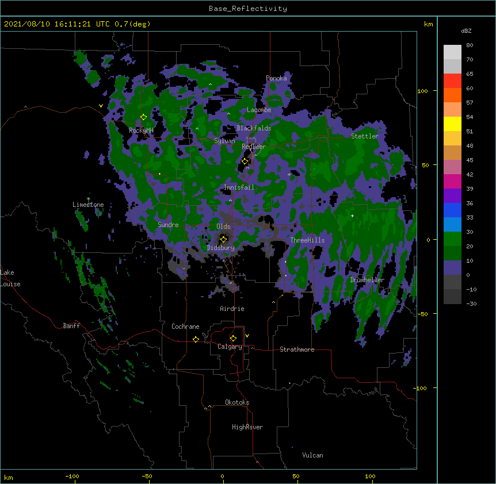Click the Blackfalds town label
The image size is (496, 484).
click(254, 128)
